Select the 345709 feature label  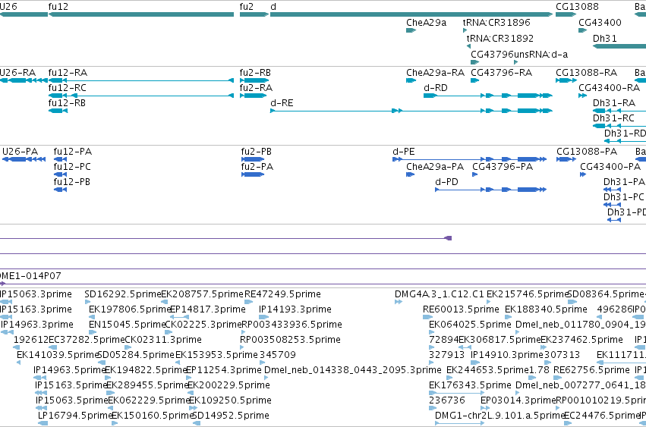coord(278,355)
